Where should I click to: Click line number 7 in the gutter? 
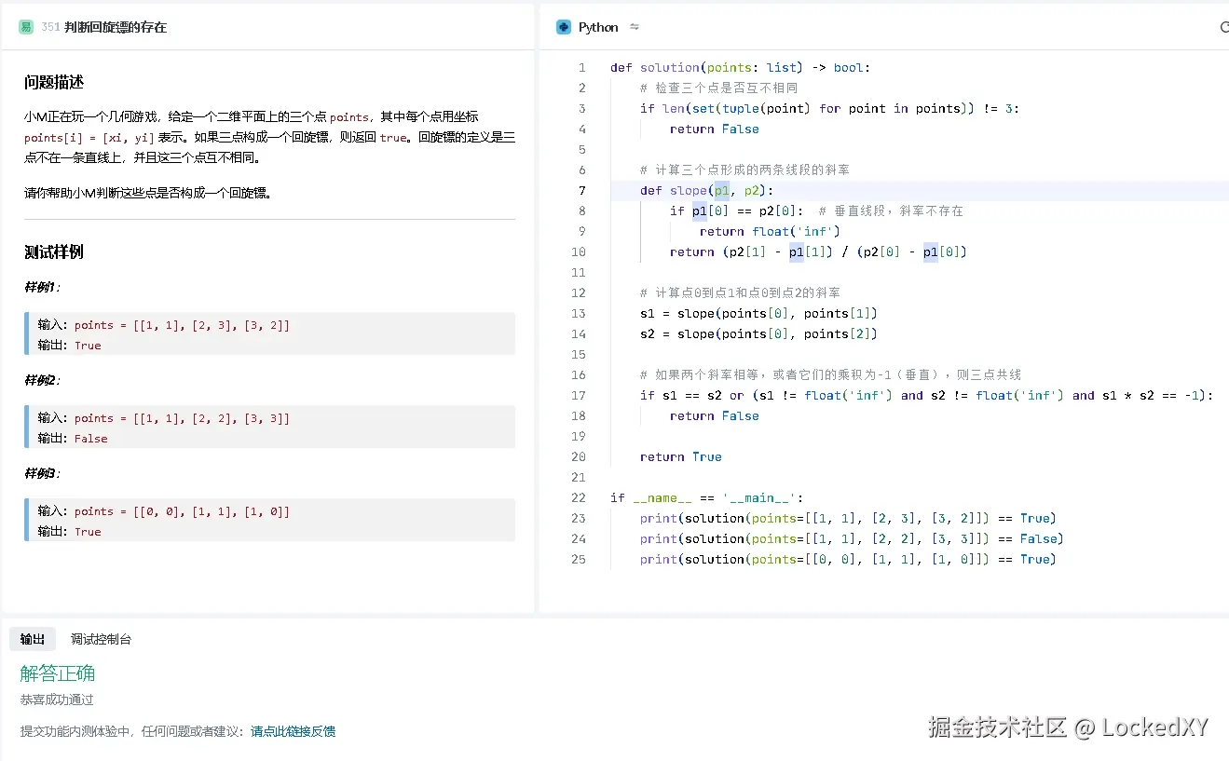581,191
